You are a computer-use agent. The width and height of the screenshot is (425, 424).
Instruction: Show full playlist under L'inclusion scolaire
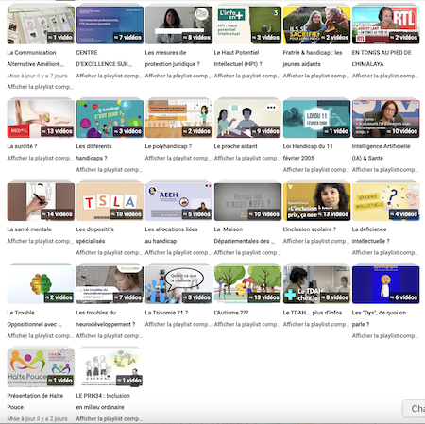315,241
